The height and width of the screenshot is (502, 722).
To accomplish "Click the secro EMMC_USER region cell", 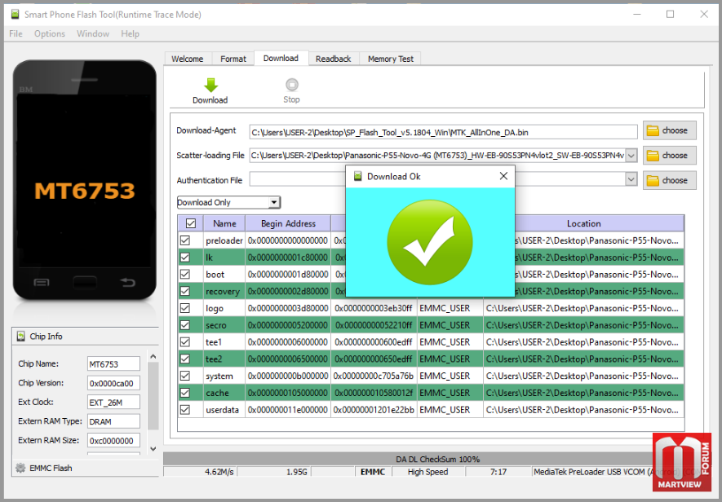I will 450,325.
